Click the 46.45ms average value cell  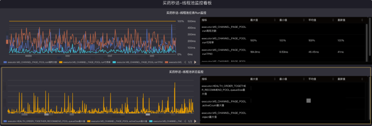tap(313, 52)
